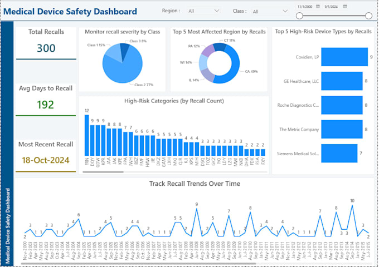This screenshot has width=379, height=267.
Task: Click the FXY category bar
Action: point(263,152)
